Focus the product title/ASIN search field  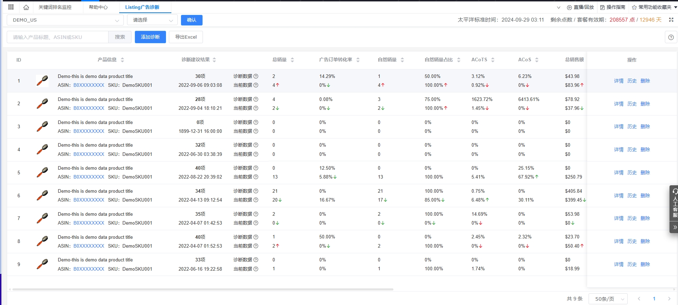(x=57, y=37)
